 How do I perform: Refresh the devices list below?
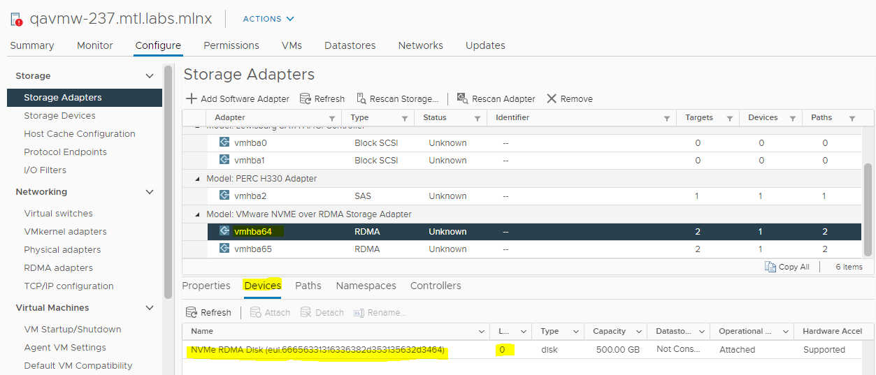(208, 312)
